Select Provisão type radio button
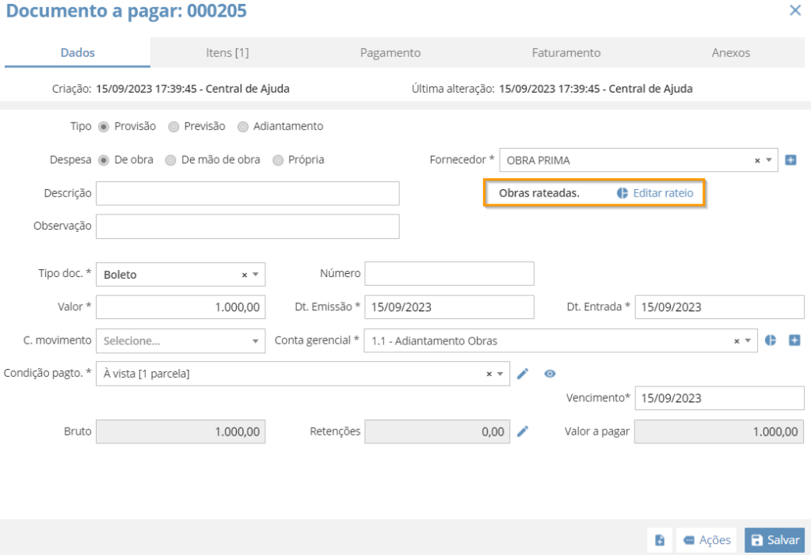 point(104,127)
